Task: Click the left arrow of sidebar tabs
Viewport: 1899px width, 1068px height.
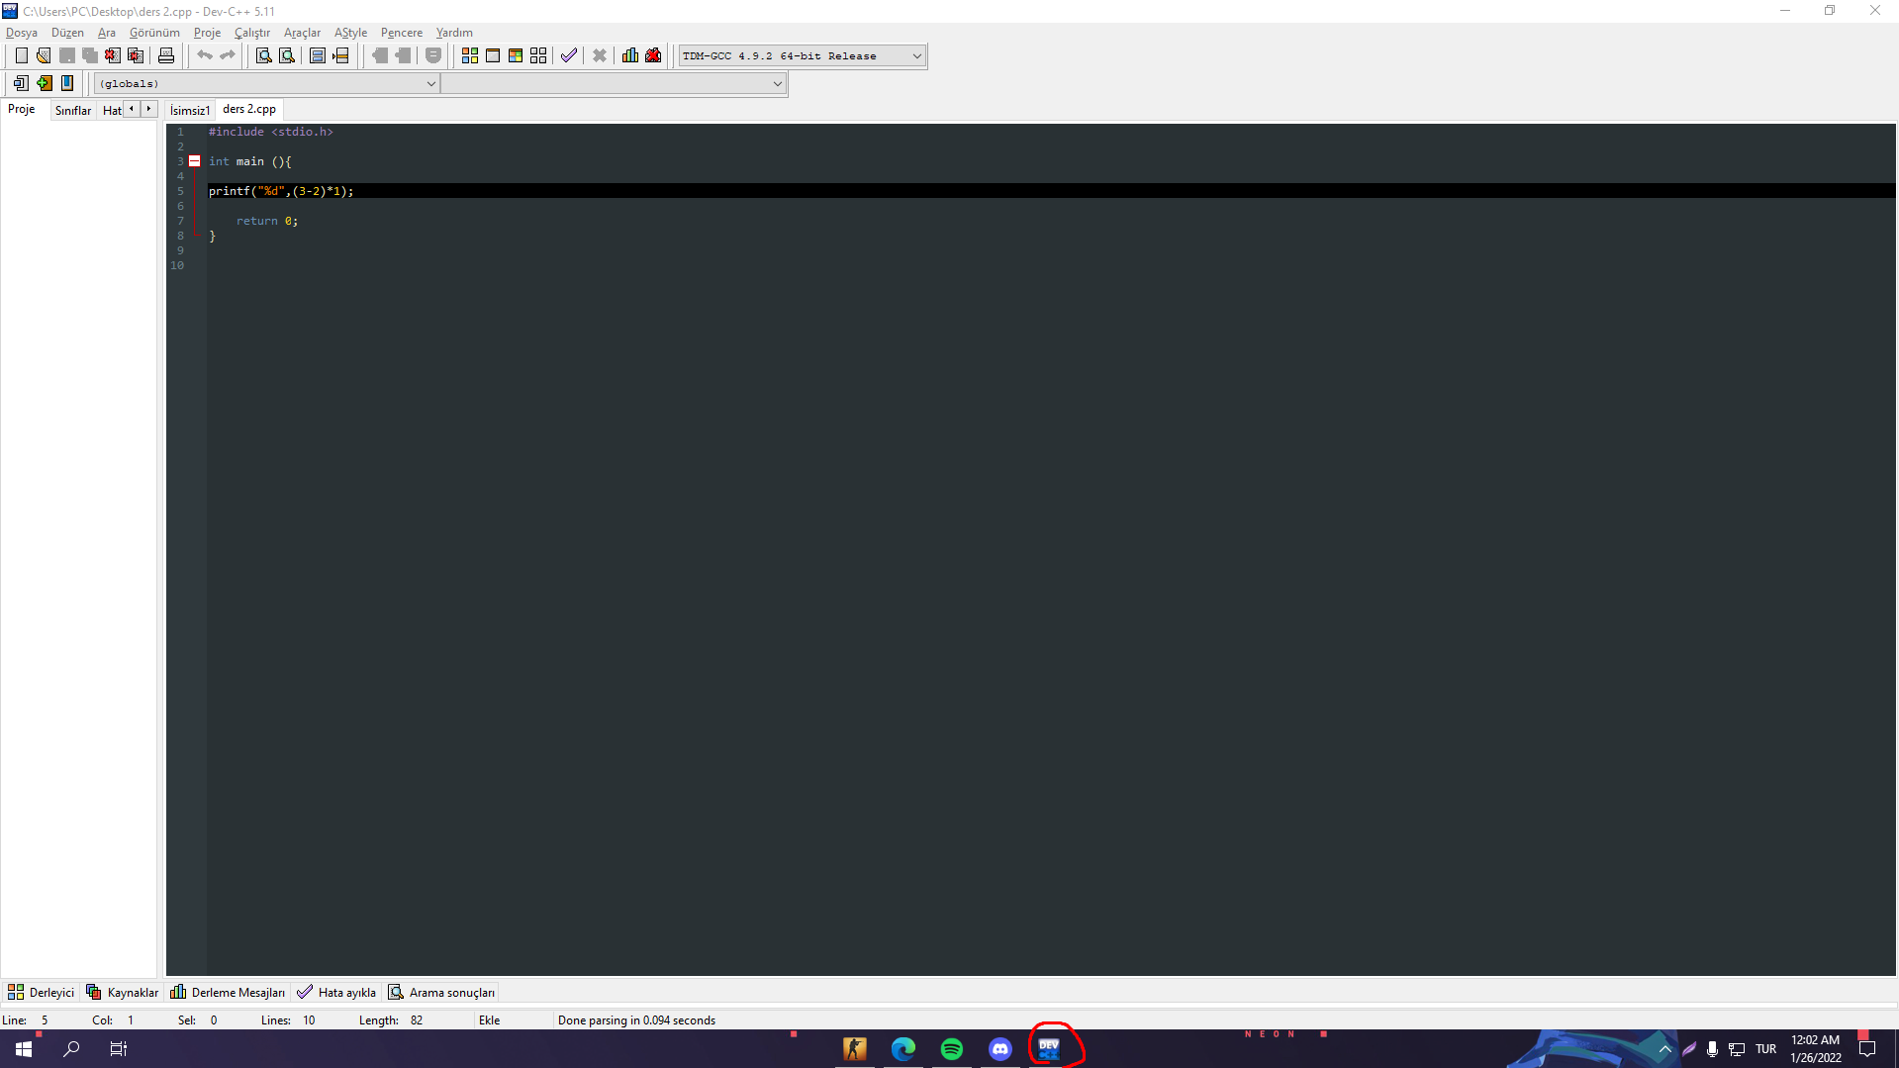Action: pyautogui.click(x=132, y=109)
